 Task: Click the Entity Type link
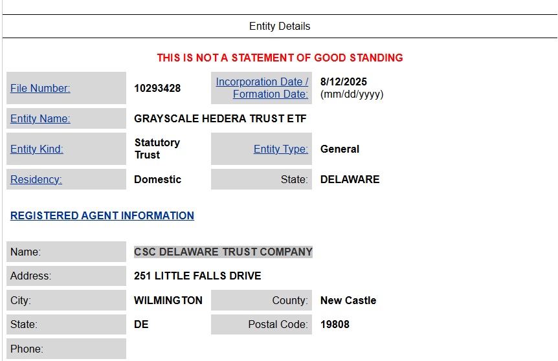280,149
